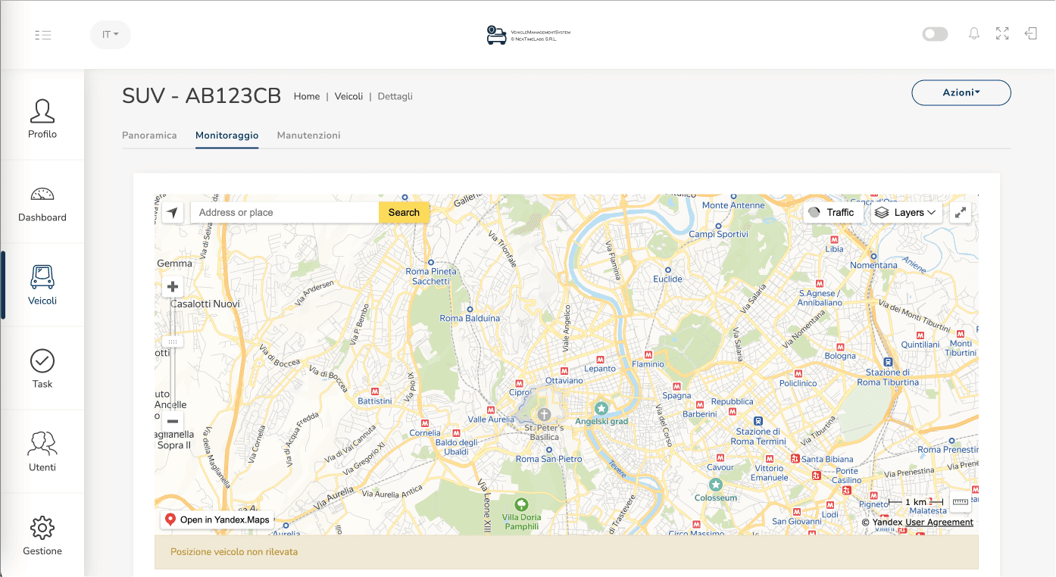Go to Dashboard in the sidebar
Viewport: 1056px width, 577px height.
pyautogui.click(x=42, y=202)
